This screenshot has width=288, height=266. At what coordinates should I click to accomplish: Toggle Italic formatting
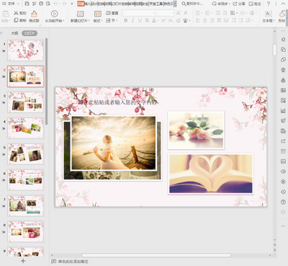(x=132, y=21)
